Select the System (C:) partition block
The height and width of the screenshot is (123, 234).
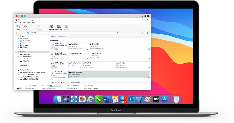pos(119,46)
